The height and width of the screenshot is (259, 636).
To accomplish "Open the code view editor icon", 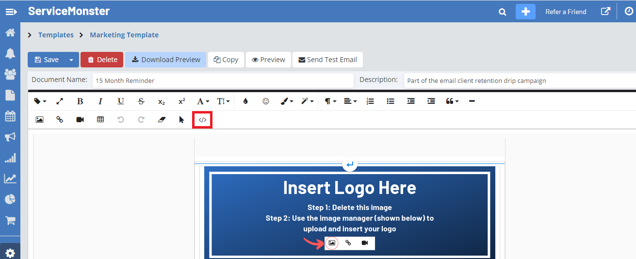I will click(x=202, y=120).
